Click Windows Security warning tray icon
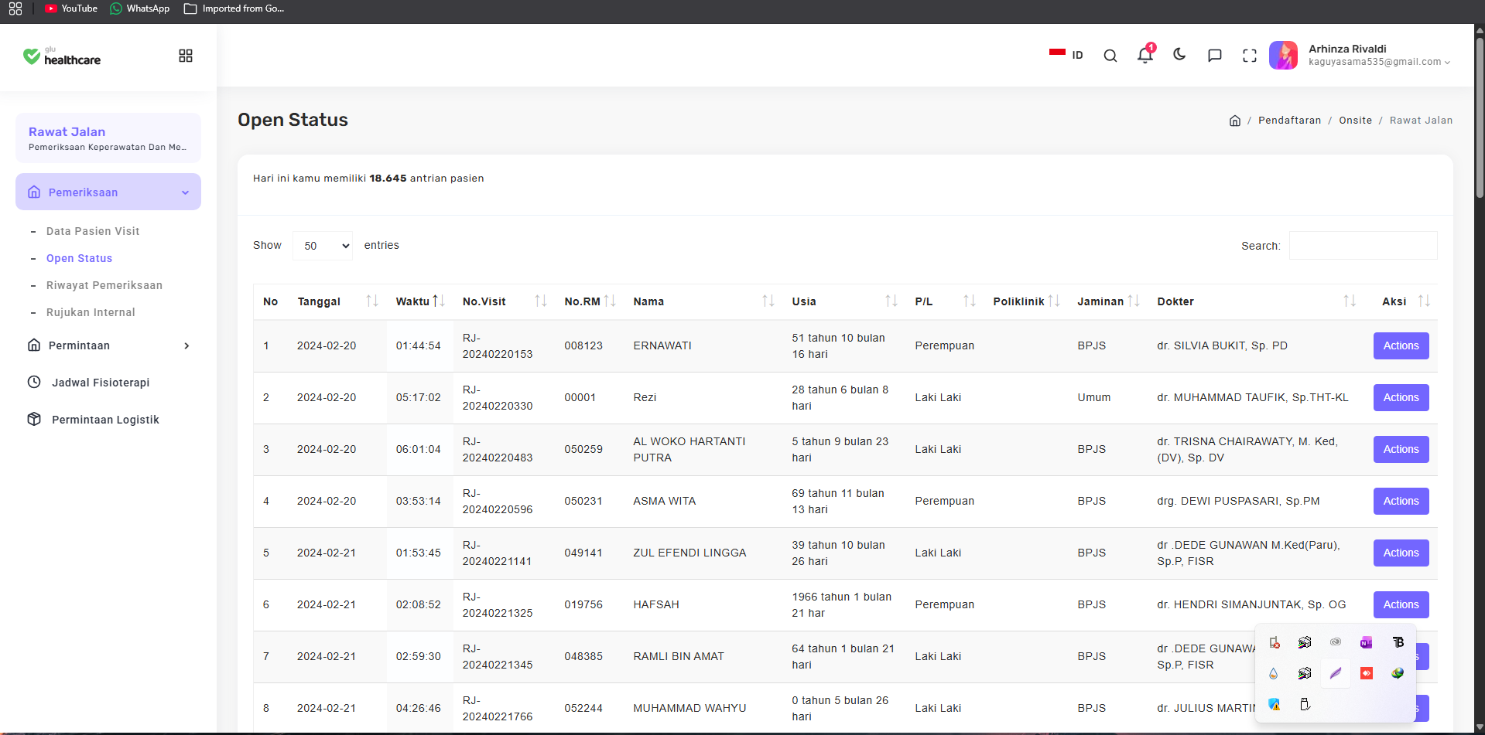This screenshot has width=1485, height=735. point(1274,704)
